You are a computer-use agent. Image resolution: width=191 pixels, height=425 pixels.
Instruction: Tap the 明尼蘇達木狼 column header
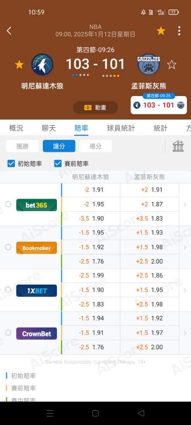pos(91,177)
